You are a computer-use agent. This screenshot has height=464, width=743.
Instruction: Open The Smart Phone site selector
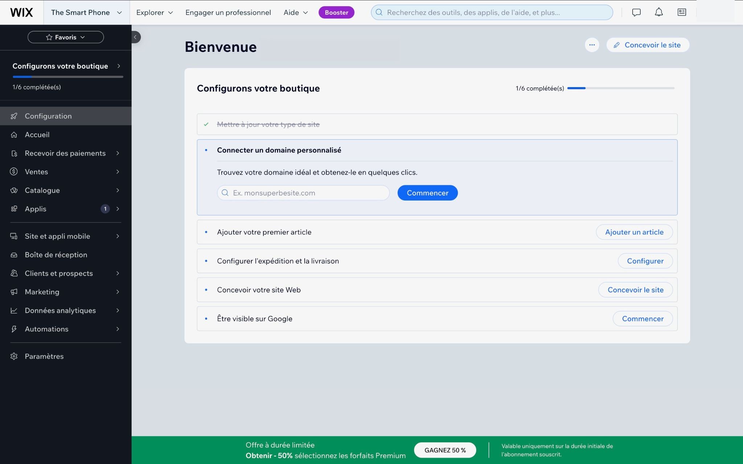pyautogui.click(x=86, y=12)
